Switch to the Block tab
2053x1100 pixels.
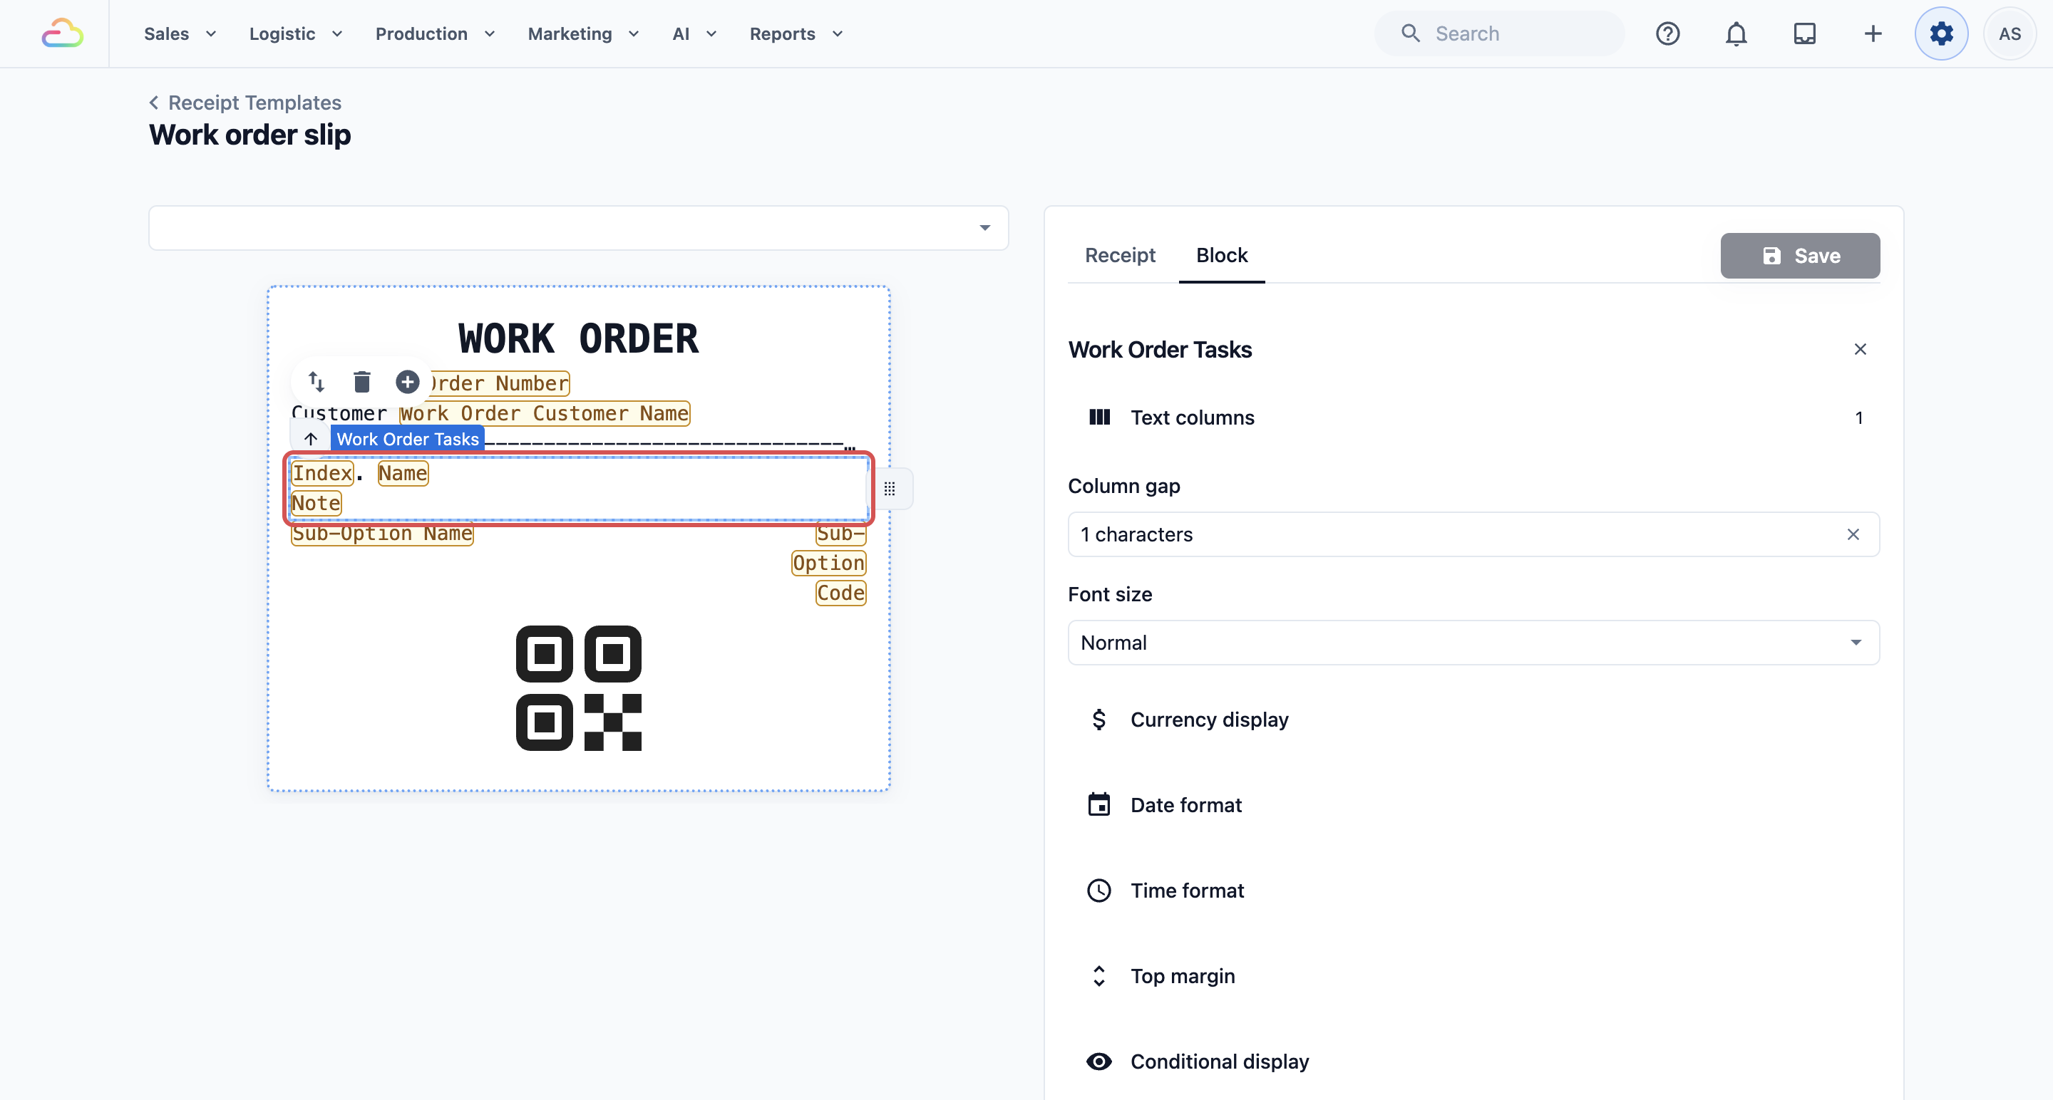tap(1222, 256)
